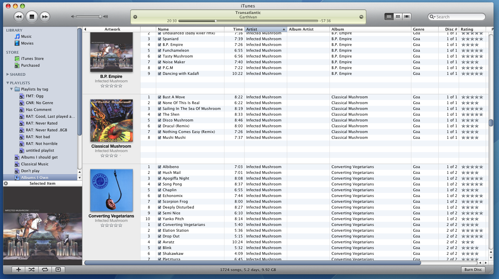Open the Albums I should get playlist
499x279 pixels.
click(39, 157)
